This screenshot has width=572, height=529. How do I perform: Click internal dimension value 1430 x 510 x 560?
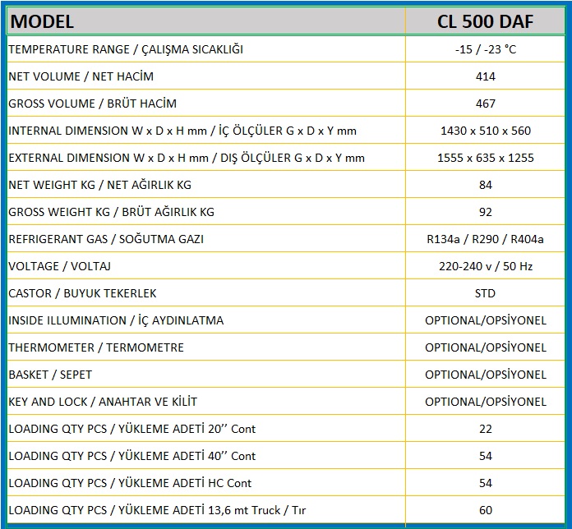[486, 131]
